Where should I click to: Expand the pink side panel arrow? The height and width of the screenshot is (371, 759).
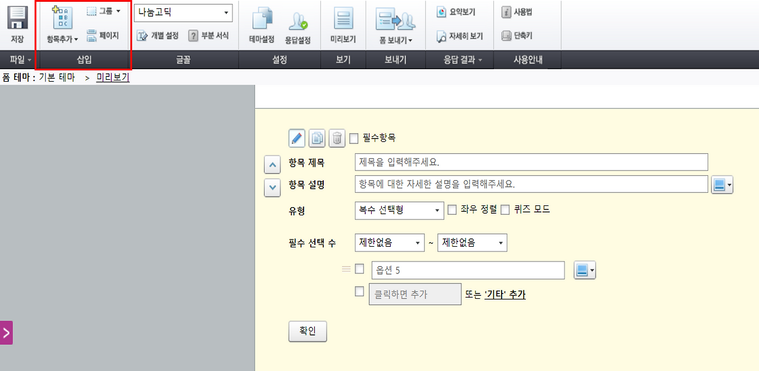[6, 333]
